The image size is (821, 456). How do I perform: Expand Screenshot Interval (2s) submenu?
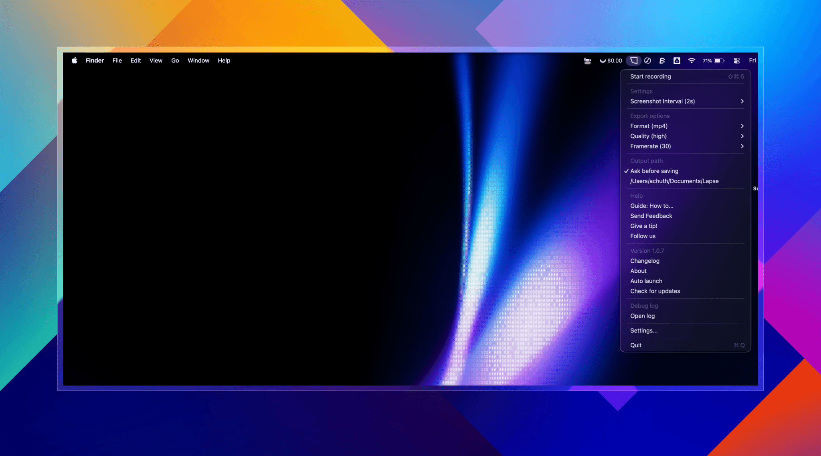685,101
